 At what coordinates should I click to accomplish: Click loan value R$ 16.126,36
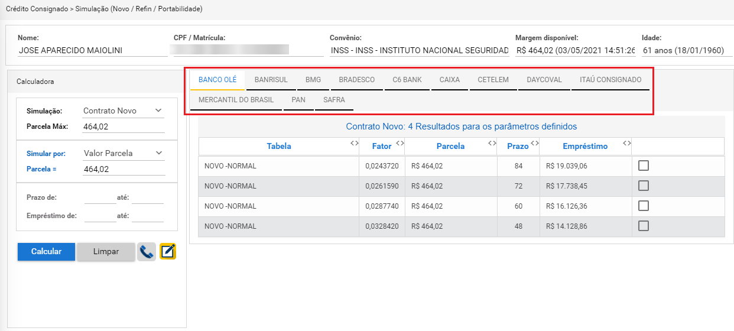567,206
